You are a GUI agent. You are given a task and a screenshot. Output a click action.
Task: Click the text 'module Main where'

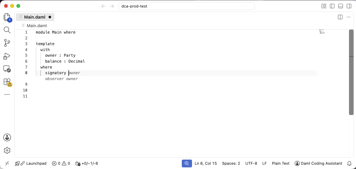tap(56, 32)
